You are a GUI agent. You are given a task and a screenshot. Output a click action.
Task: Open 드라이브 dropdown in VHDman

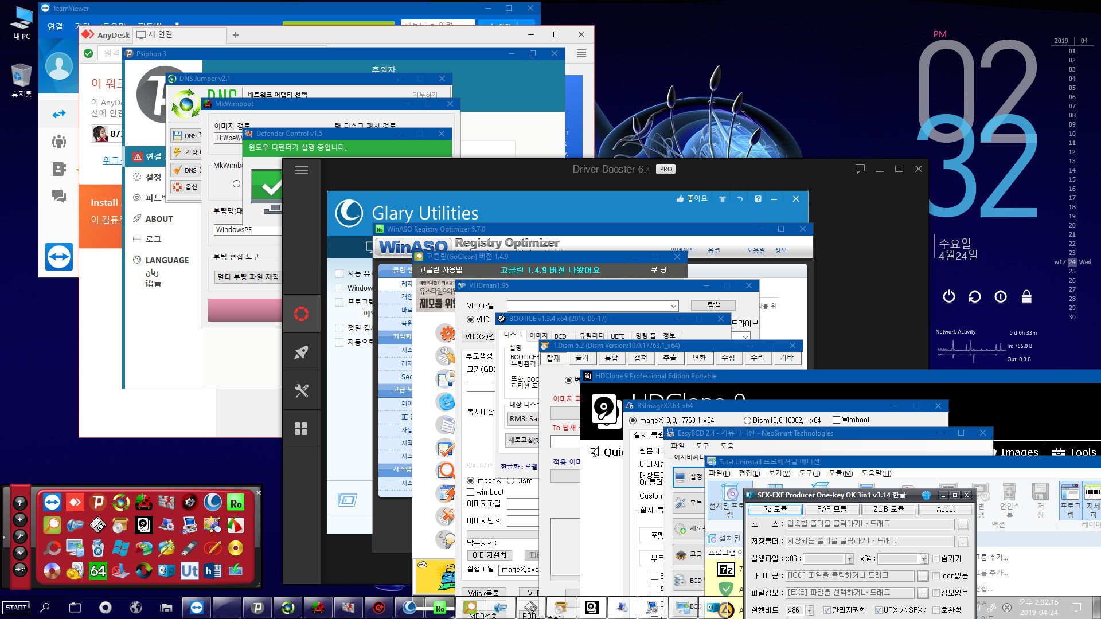(745, 337)
